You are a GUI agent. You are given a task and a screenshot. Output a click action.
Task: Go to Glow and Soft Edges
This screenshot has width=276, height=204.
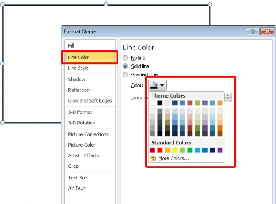click(90, 101)
